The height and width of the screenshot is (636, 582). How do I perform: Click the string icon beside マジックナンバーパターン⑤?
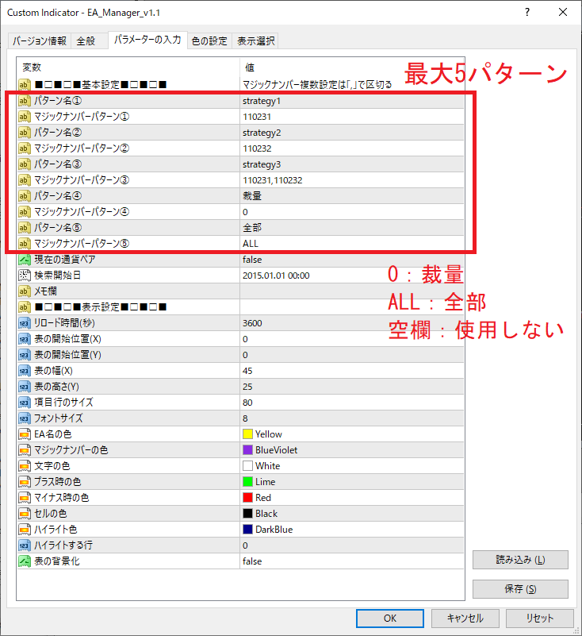pyautogui.click(x=25, y=244)
